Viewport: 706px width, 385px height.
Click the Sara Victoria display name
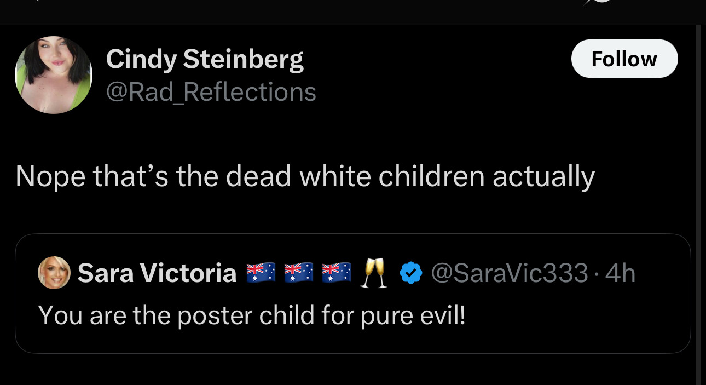157,273
